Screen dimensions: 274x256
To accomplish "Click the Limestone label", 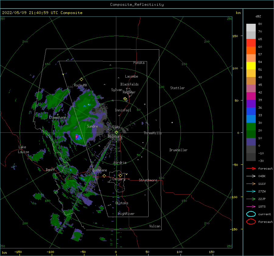I will (58, 117).
